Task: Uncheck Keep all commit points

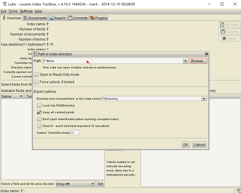Action: [x=39, y=112]
